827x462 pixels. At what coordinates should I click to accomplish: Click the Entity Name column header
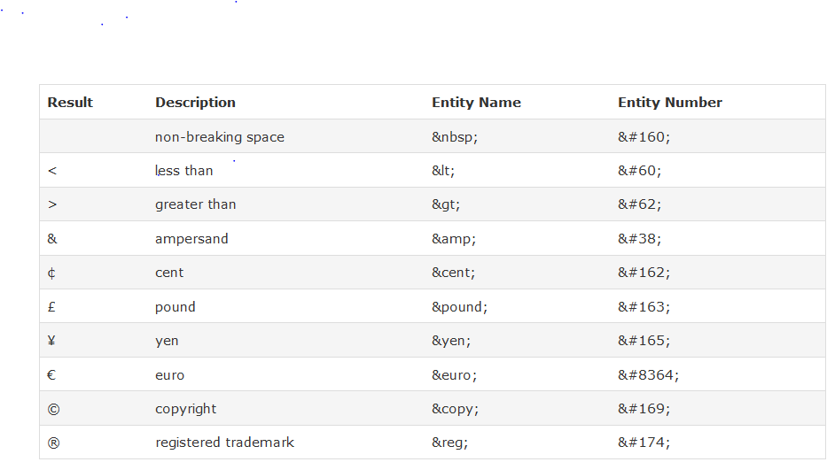click(476, 103)
